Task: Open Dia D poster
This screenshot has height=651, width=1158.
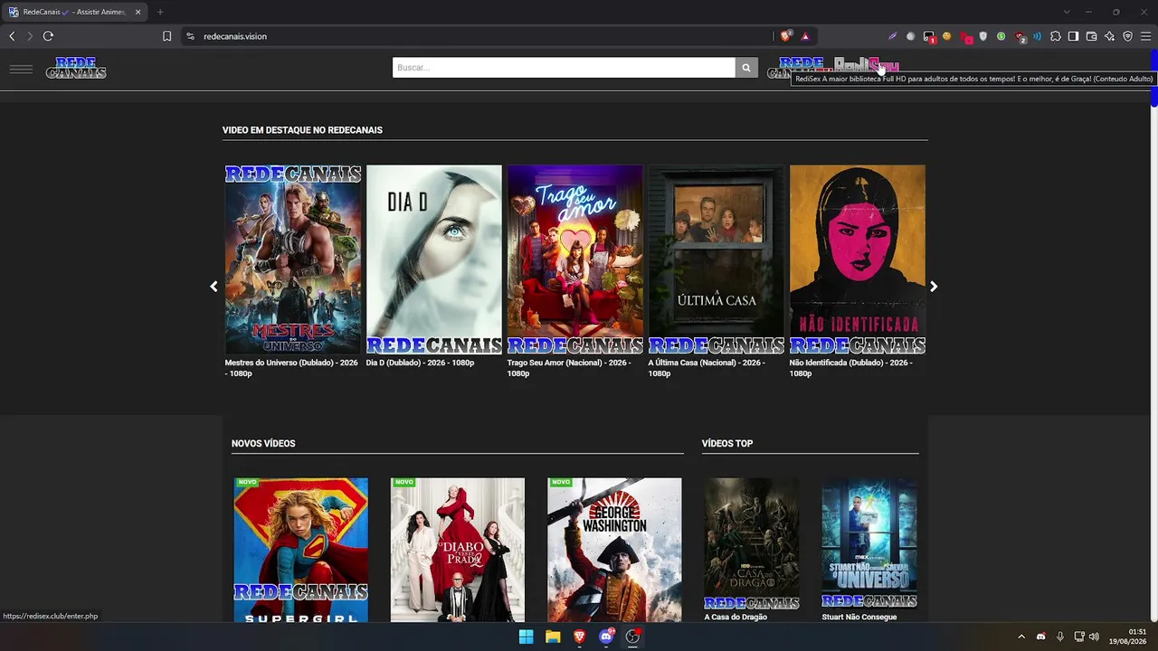Action: (x=434, y=259)
